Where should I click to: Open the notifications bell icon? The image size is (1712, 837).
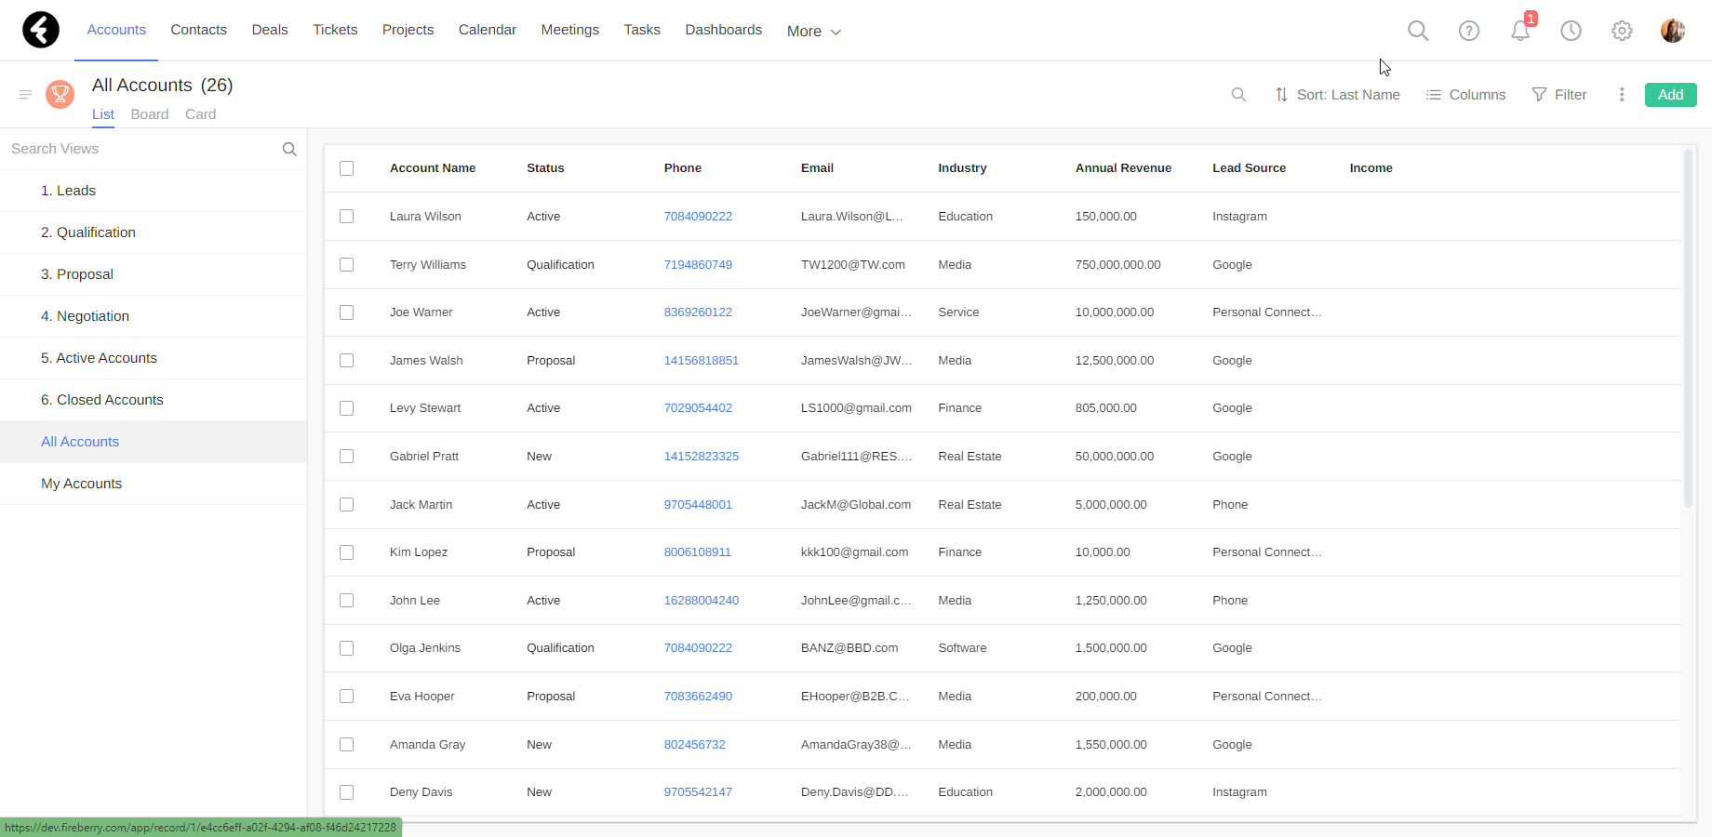1520,31
